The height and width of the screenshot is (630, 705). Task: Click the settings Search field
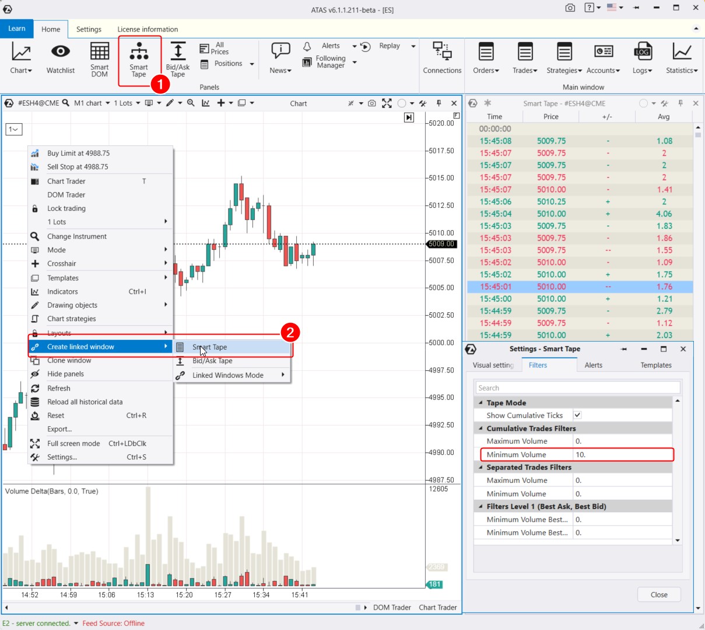tap(577, 388)
